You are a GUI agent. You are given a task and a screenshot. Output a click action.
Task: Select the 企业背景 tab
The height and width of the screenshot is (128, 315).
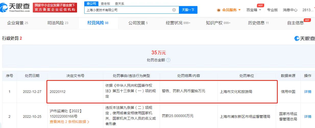pos(18,23)
